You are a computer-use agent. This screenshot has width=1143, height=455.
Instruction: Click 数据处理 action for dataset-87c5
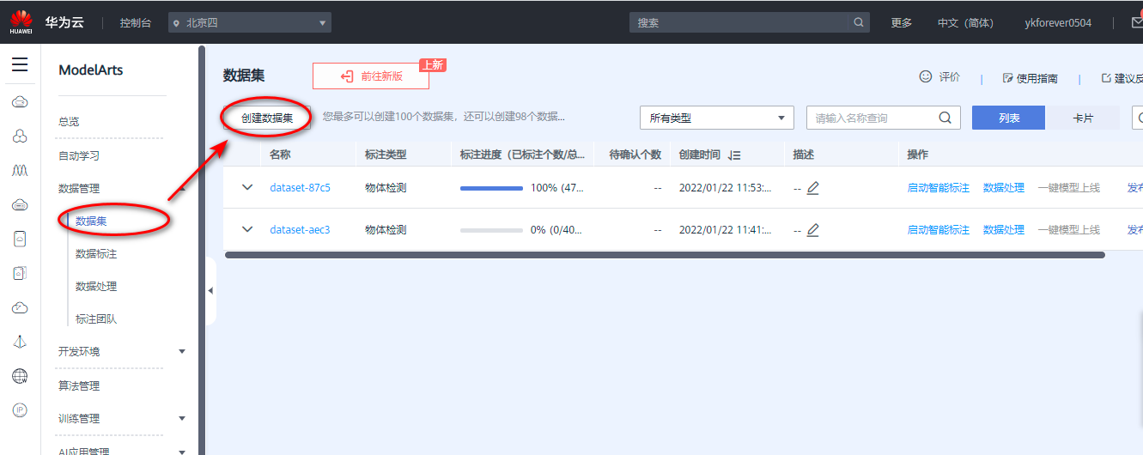(1004, 187)
